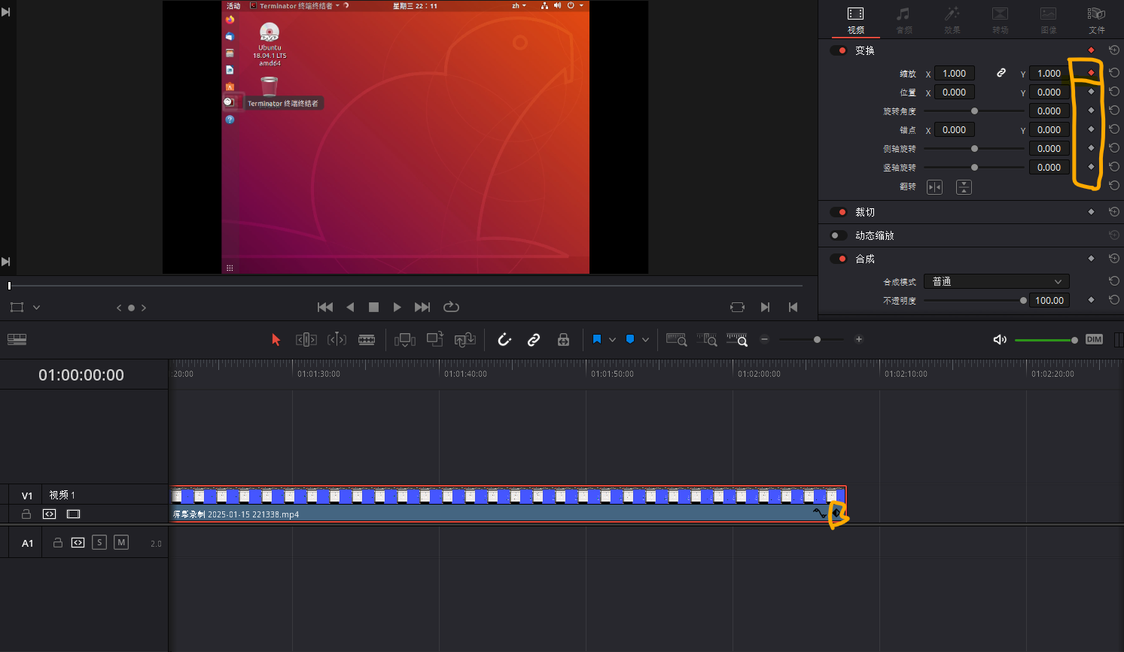Jump to the first frame
The width and height of the screenshot is (1124, 652).
(325, 307)
